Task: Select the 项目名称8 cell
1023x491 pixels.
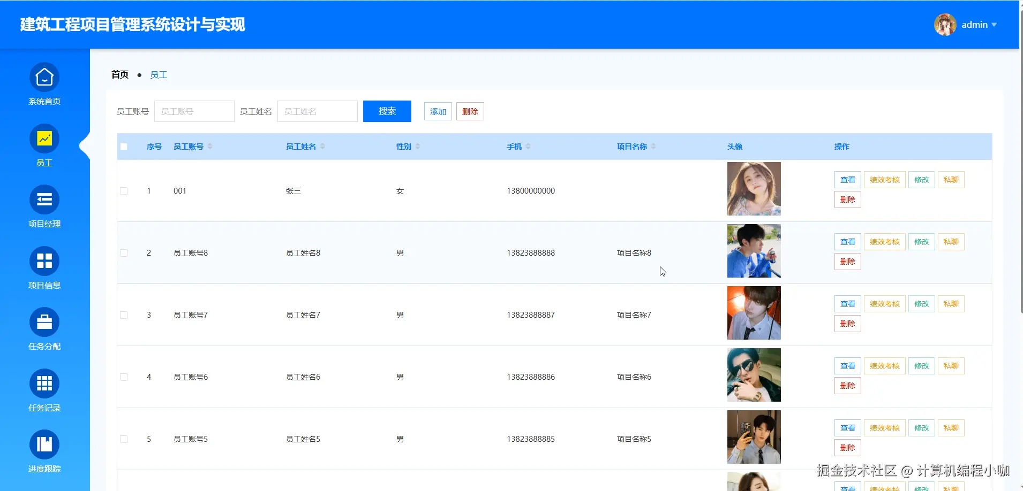Action: pyautogui.click(x=634, y=253)
